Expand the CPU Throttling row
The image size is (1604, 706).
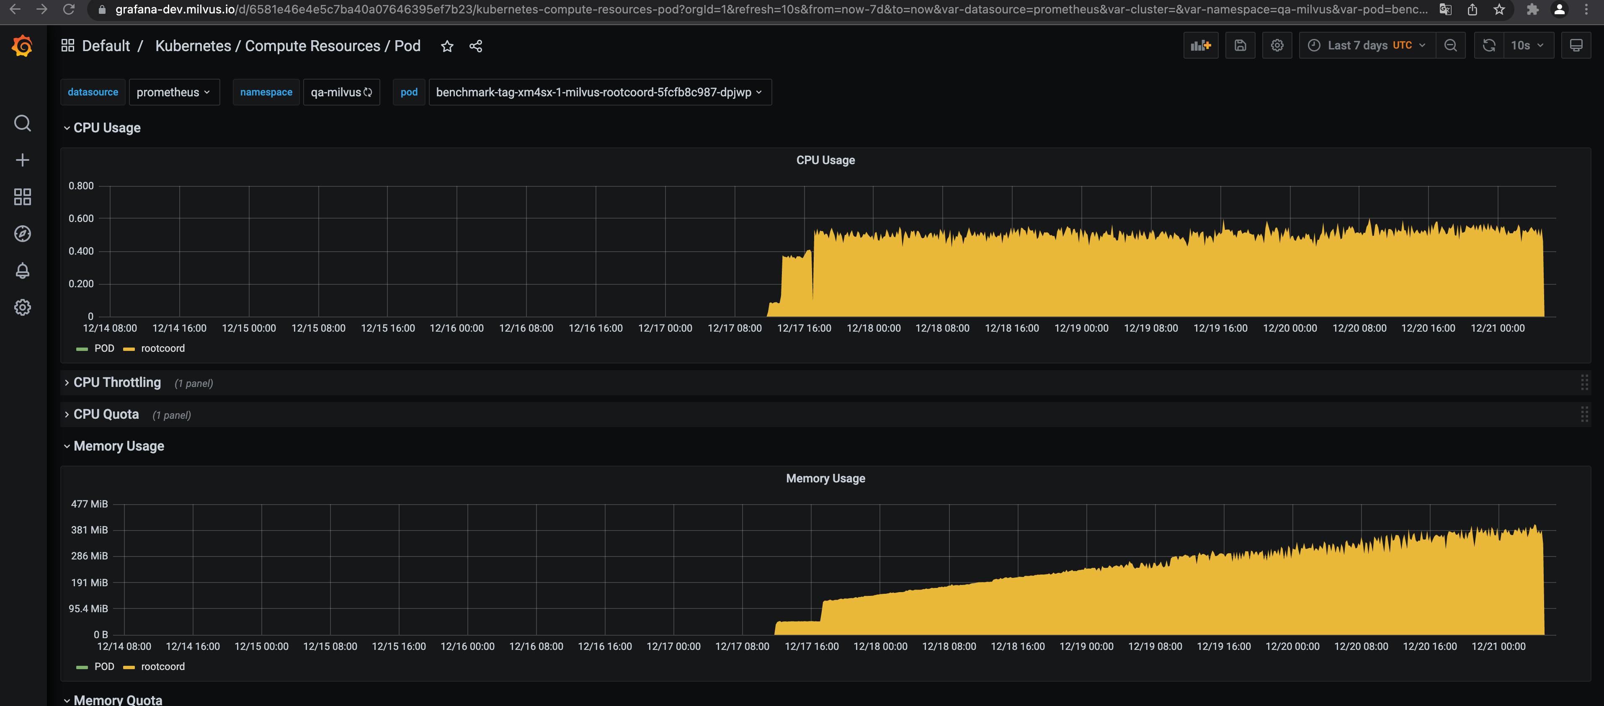click(117, 382)
